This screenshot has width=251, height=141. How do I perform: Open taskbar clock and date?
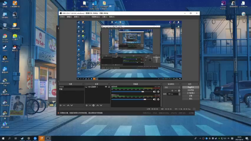click(x=239, y=138)
